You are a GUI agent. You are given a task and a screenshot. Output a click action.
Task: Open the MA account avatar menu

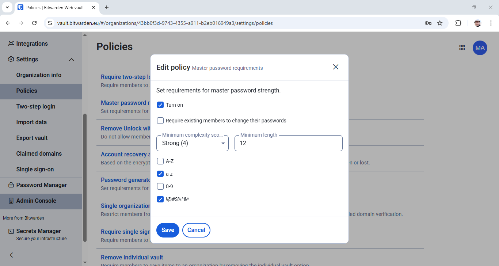[480, 48]
